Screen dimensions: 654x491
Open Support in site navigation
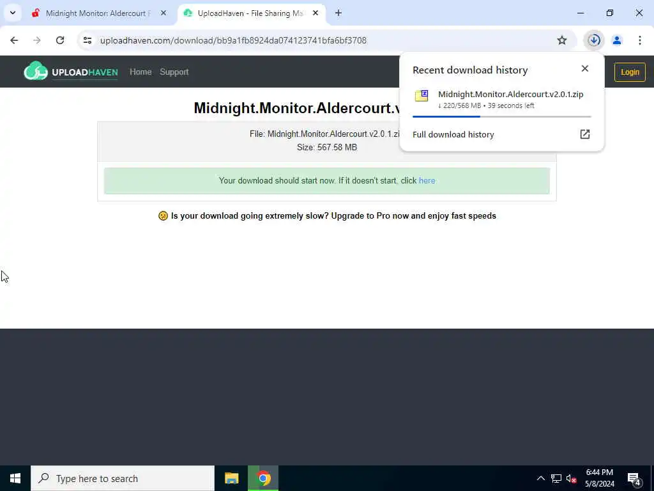coord(174,72)
